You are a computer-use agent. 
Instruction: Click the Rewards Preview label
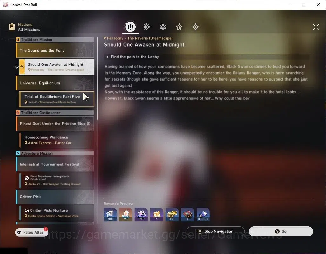point(118,204)
